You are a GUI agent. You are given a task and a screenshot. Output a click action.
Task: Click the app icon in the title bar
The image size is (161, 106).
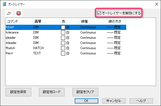[4, 4]
